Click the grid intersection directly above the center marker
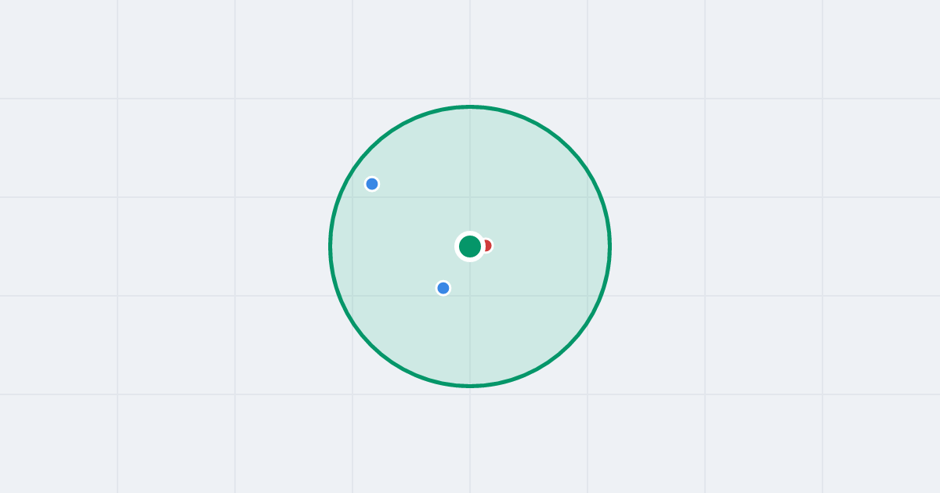The width and height of the screenshot is (940, 493). [x=470, y=197]
